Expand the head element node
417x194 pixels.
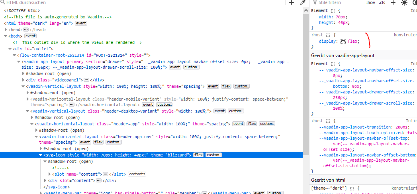(x=6, y=30)
